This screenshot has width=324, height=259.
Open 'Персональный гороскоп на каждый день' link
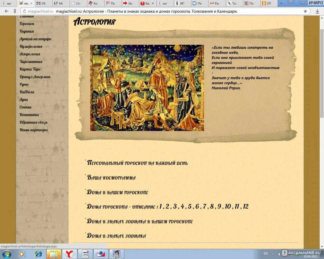(137, 163)
